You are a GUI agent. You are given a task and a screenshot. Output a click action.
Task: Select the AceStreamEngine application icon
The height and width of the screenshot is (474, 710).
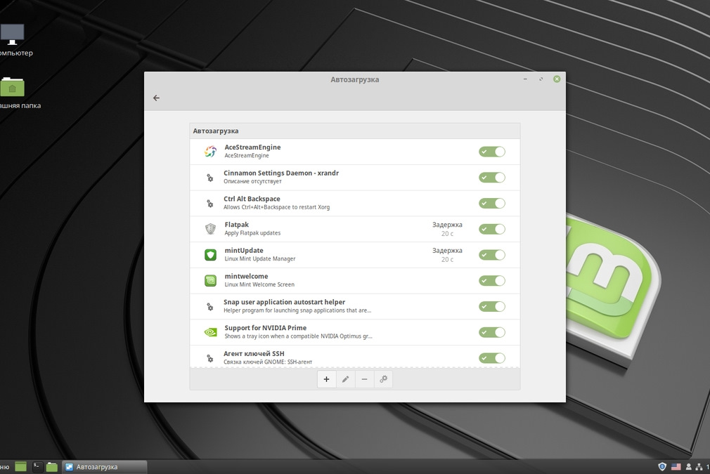[209, 151]
